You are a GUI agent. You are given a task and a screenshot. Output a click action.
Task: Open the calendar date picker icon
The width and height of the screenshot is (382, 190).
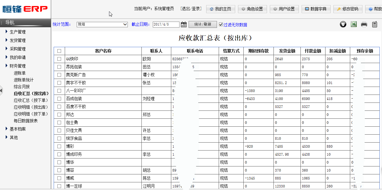tap(184, 24)
